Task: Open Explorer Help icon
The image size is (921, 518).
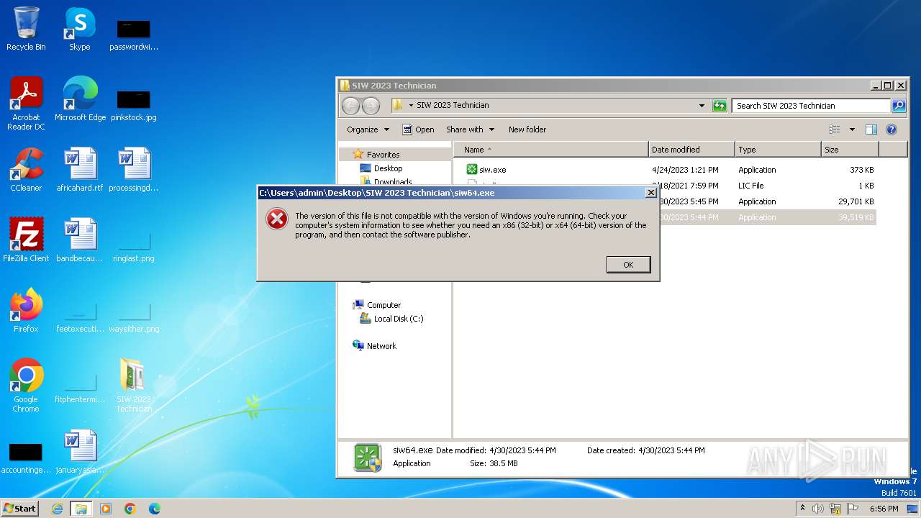Action: tap(891, 129)
